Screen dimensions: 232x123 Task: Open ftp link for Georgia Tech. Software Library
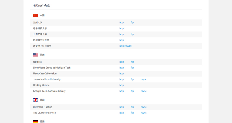coord(132,91)
